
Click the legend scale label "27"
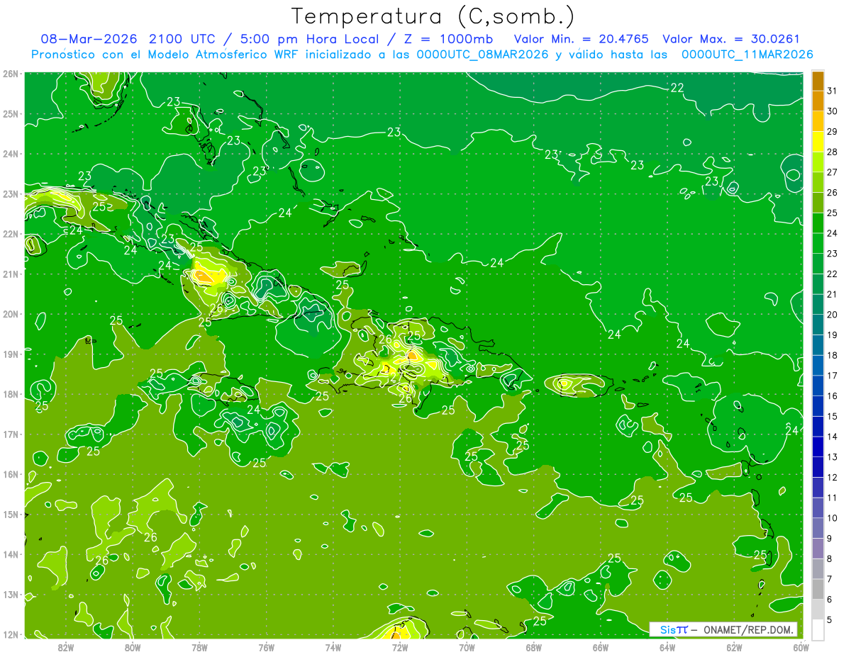click(x=832, y=172)
